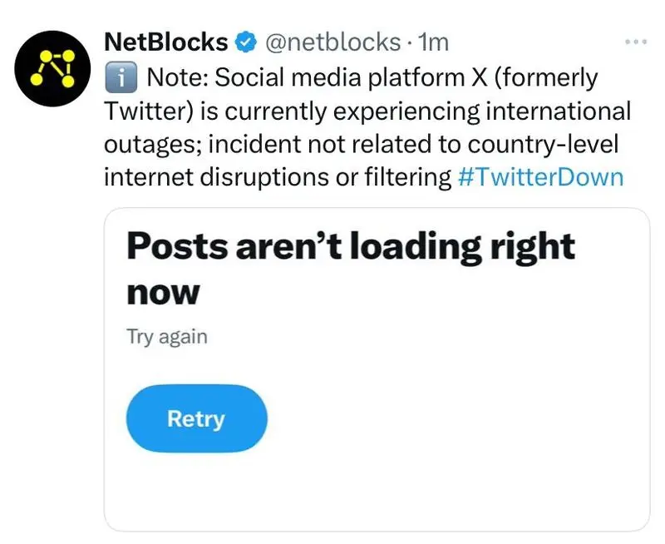The image size is (665, 544).
Task: Click the @netblocks handle
Action: click(332, 42)
